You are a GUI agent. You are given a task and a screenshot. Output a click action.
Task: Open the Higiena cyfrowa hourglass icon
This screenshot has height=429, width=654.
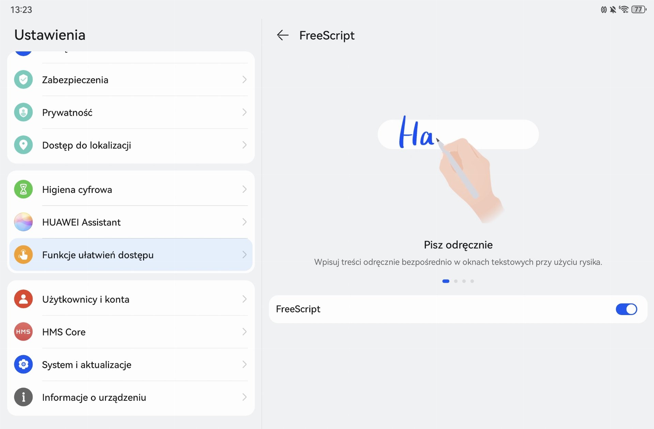[23, 189]
